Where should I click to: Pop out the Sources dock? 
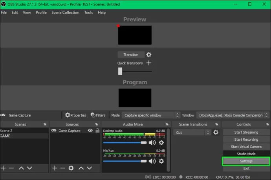[x=97, y=124]
